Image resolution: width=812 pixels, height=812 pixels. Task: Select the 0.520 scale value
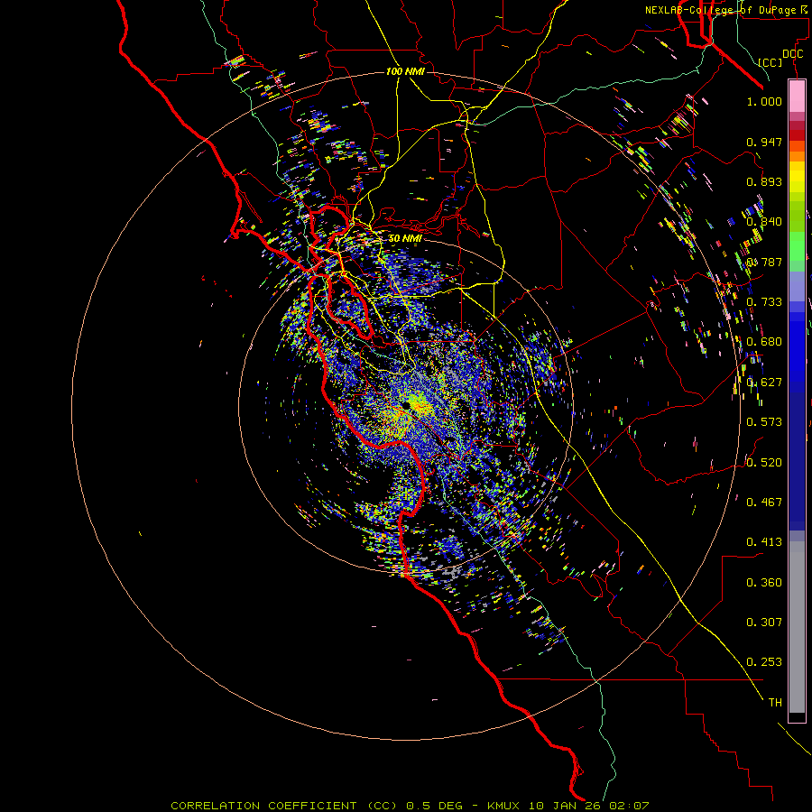tap(764, 463)
